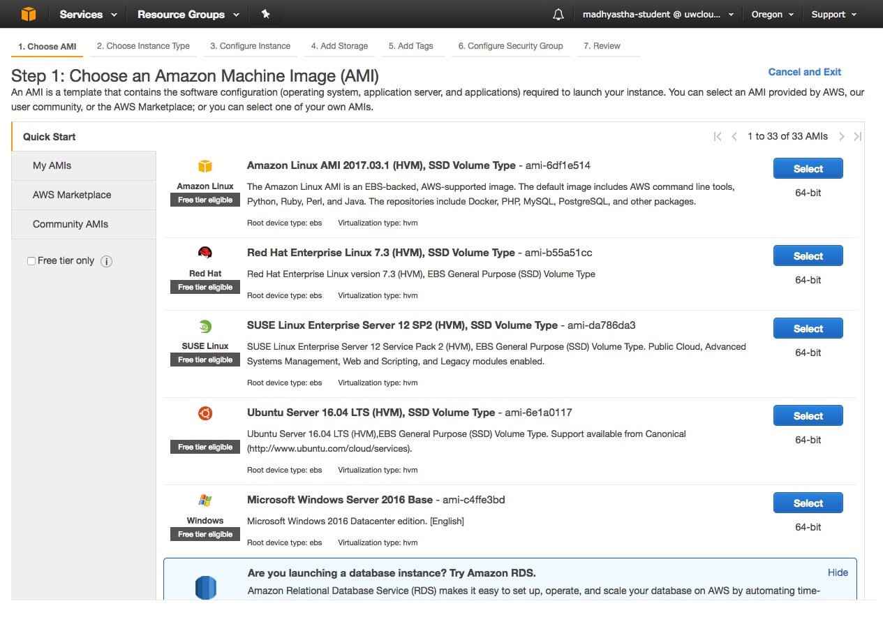883x629 pixels.
Task: Open the notifications bell
Action: coord(557,13)
